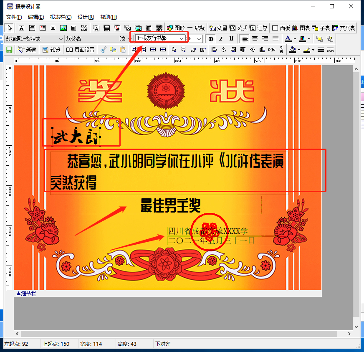Open the 设计 menu

click(x=85, y=17)
